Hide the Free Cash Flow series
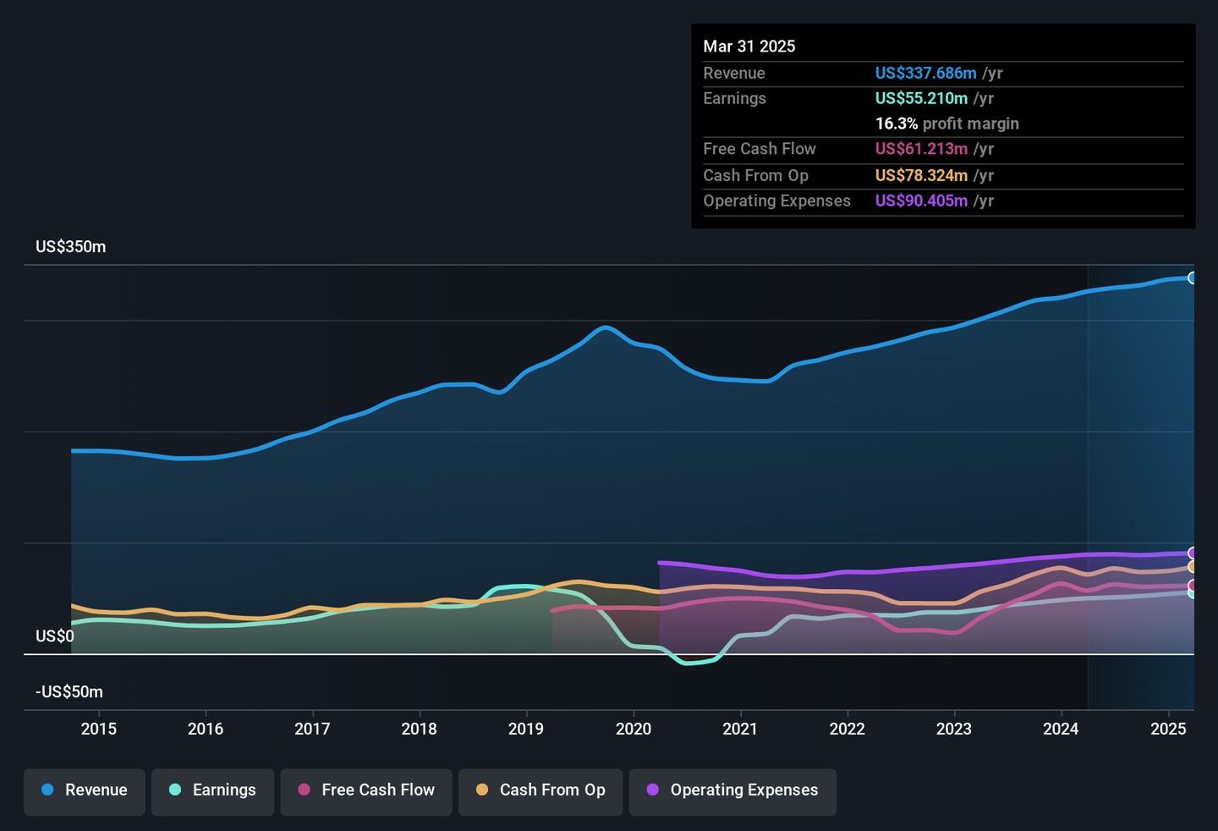This screenshot has width=1218, height=831. click(x=366, y=790)
